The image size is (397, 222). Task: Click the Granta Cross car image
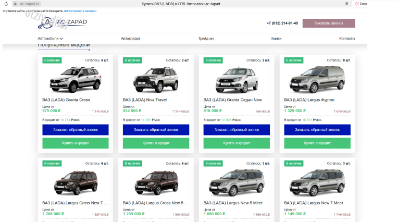coord(75,79)
